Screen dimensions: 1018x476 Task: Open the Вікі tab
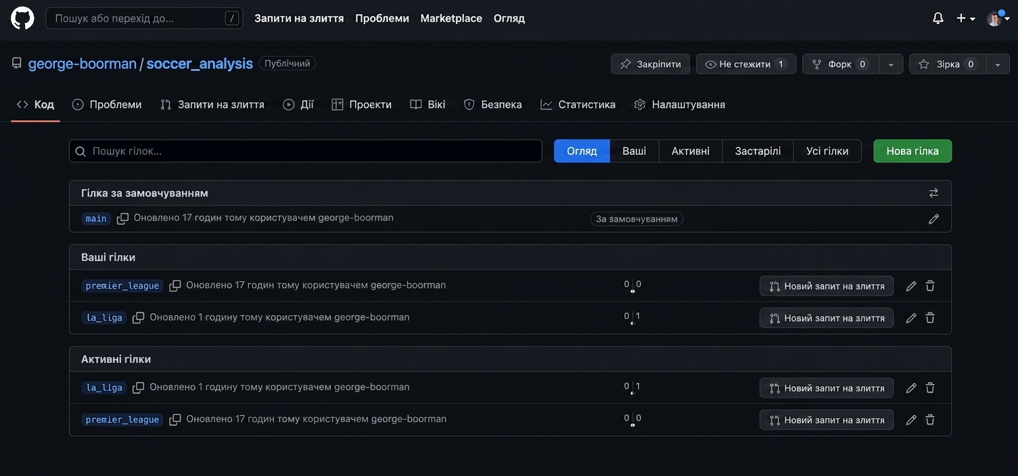(427, 105)
